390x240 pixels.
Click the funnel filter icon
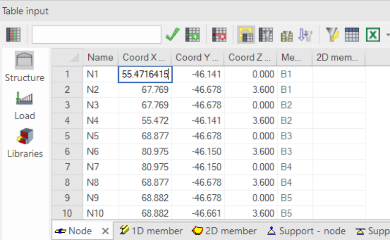coord(332,34)
